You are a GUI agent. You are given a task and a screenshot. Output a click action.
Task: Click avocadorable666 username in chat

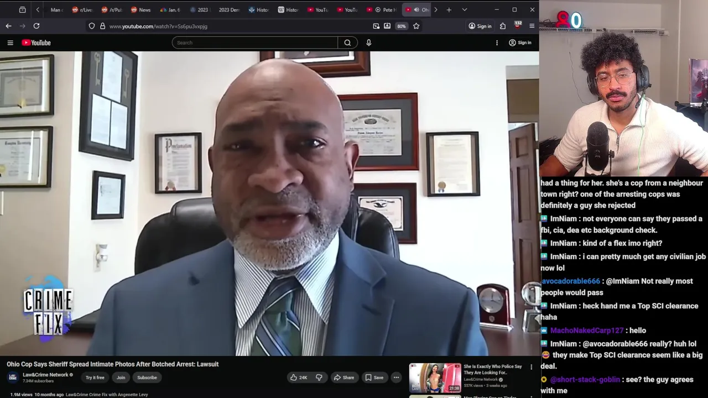click(570, 281)
